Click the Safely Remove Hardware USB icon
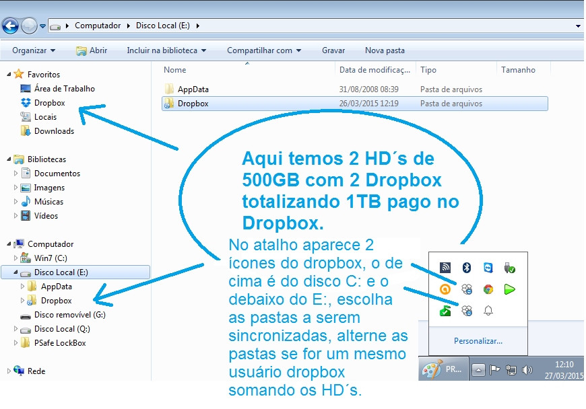The image size is (586, 409). (x=509, y=268)
